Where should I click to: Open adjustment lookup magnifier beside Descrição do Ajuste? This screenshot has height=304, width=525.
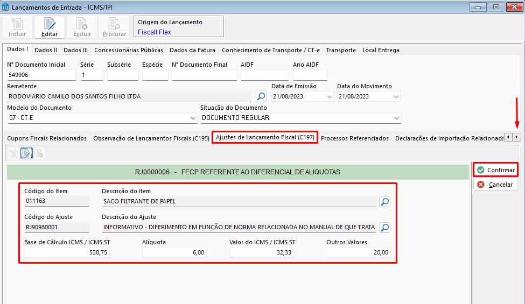385,228
